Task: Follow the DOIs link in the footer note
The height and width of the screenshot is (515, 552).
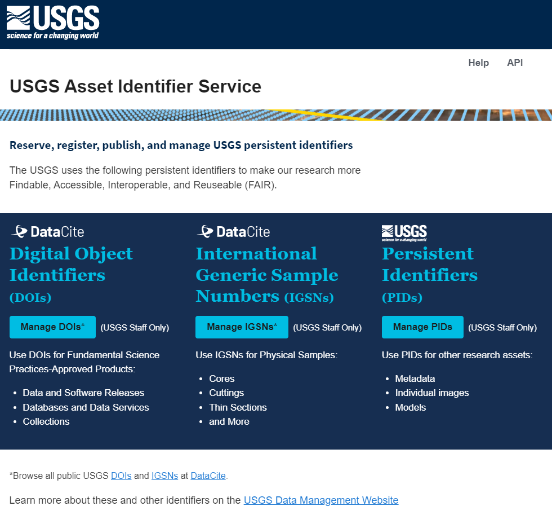Action: (x=121, y=476)
